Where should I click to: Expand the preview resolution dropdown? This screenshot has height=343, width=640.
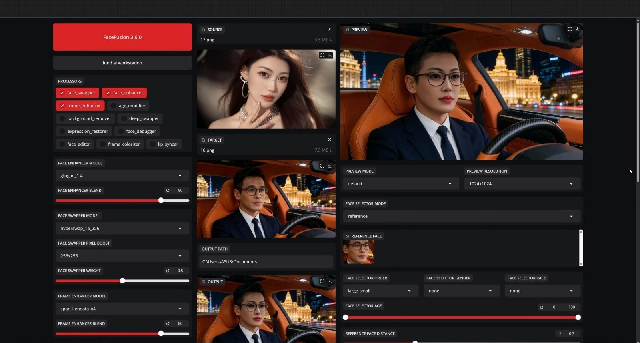click(x=522, y=184)
